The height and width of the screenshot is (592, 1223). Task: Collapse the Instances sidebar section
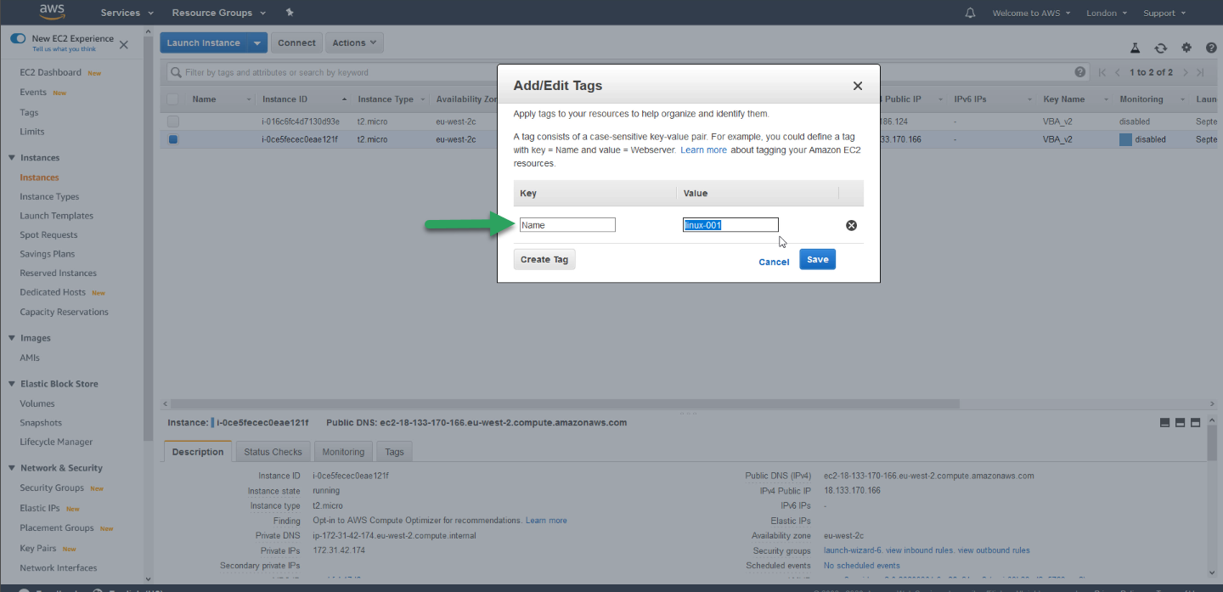tap(12, 158)
